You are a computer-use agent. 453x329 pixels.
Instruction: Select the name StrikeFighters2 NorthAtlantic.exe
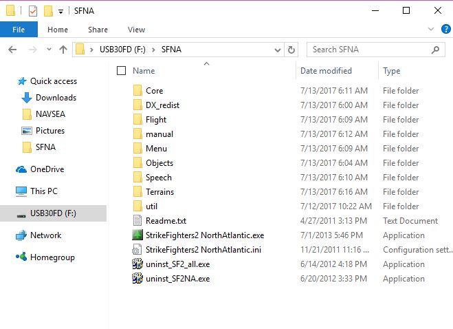205,235
